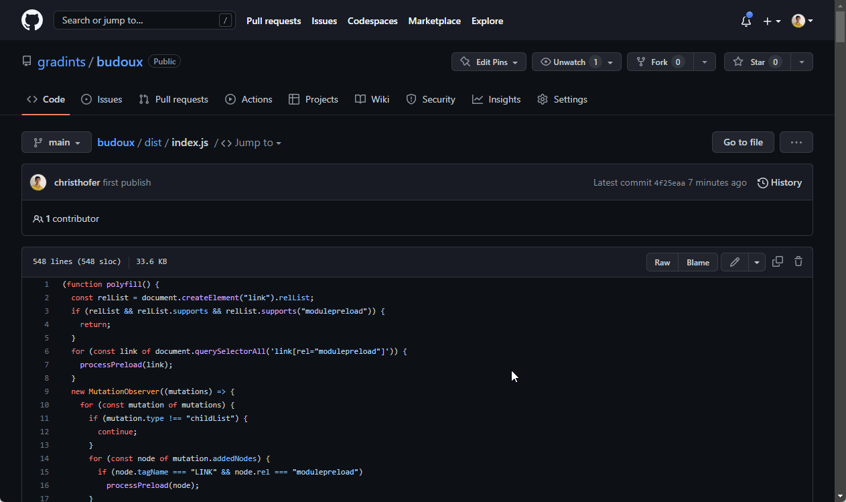Expand the Jump to symbol menu

pyautogui.click(x=251, y=143)
